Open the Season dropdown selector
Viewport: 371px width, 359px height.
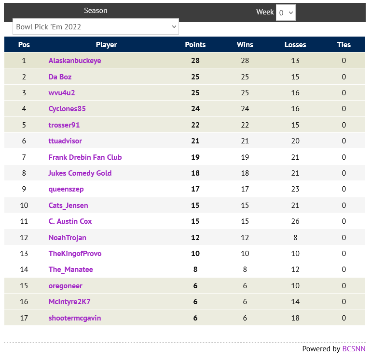pyautogui.click(x=96, y=27)
